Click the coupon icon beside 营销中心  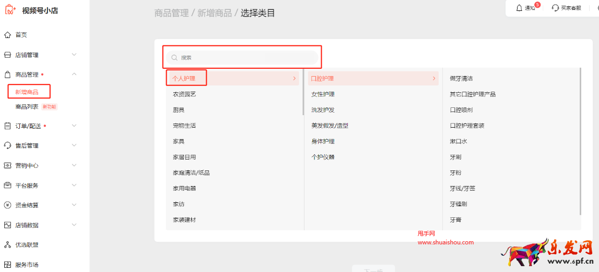(x=7, y=165)
